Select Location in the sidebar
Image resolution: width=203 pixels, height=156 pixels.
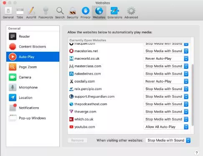coord(33,98)
